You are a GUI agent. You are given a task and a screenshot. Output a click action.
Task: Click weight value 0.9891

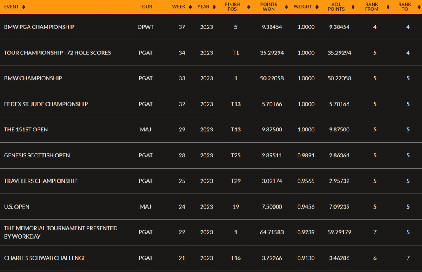tap(306, 155)
